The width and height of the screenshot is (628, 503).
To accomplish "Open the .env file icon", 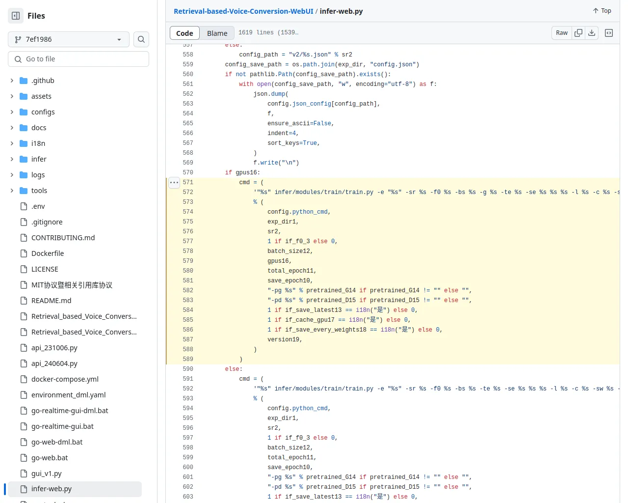I will [x=24, y=206].
